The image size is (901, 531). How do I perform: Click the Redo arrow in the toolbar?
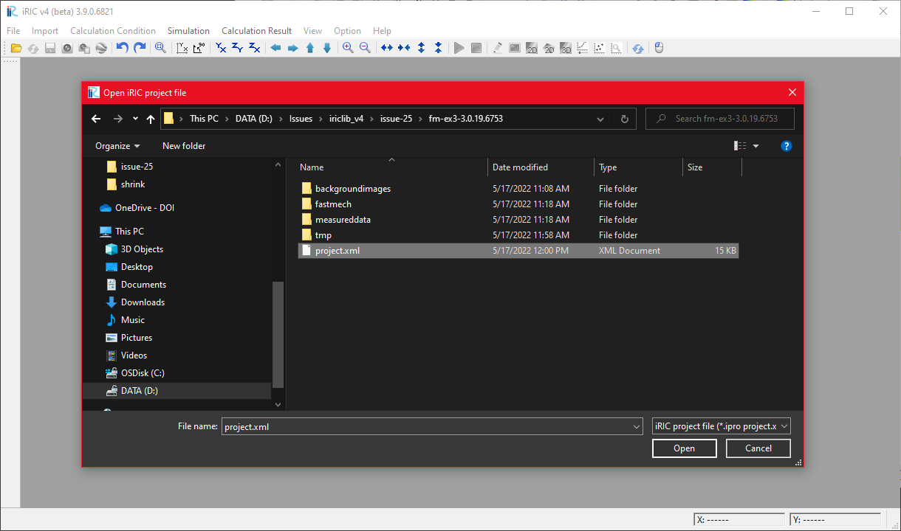click(x=140, y=47)
